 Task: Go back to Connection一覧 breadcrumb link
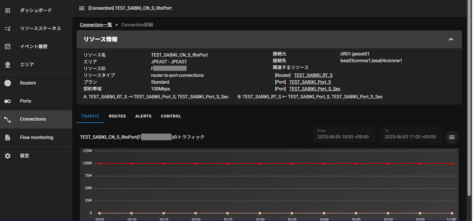click(x=96, y=25)
